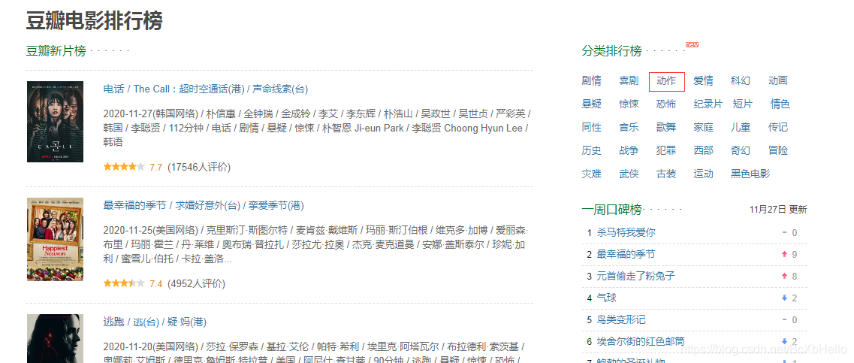The width and height of the screenshot is (854, 363).
Task: Select the 古装 category
Action: click(x=666, y=174)
